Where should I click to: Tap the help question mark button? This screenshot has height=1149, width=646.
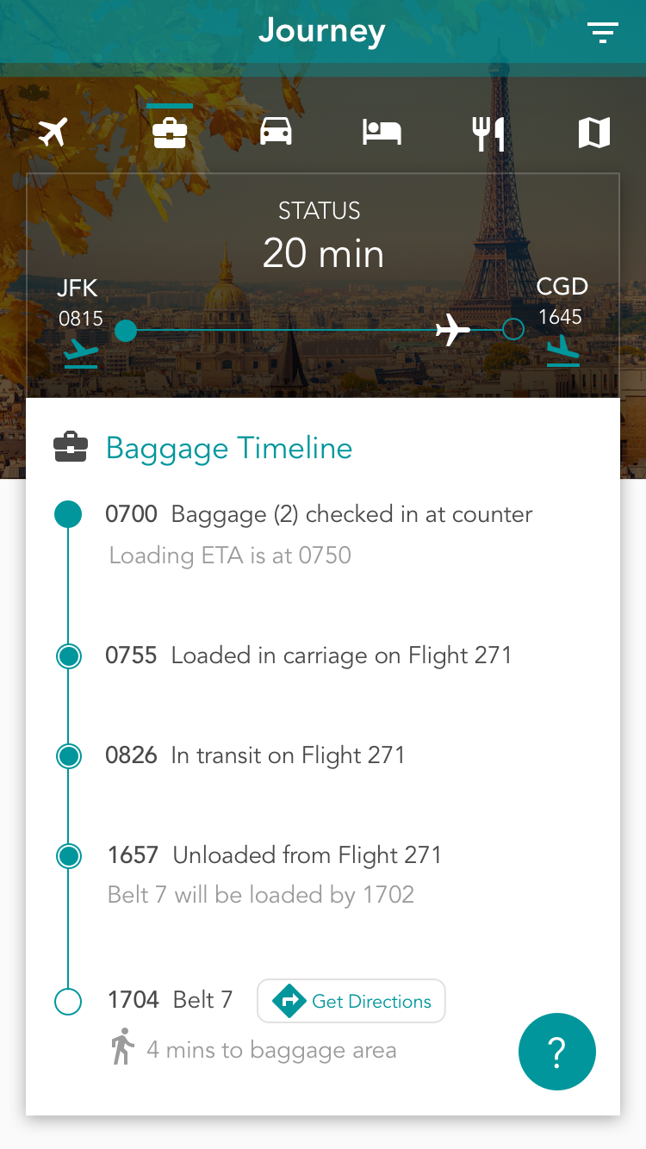[x=556, y=1052]
